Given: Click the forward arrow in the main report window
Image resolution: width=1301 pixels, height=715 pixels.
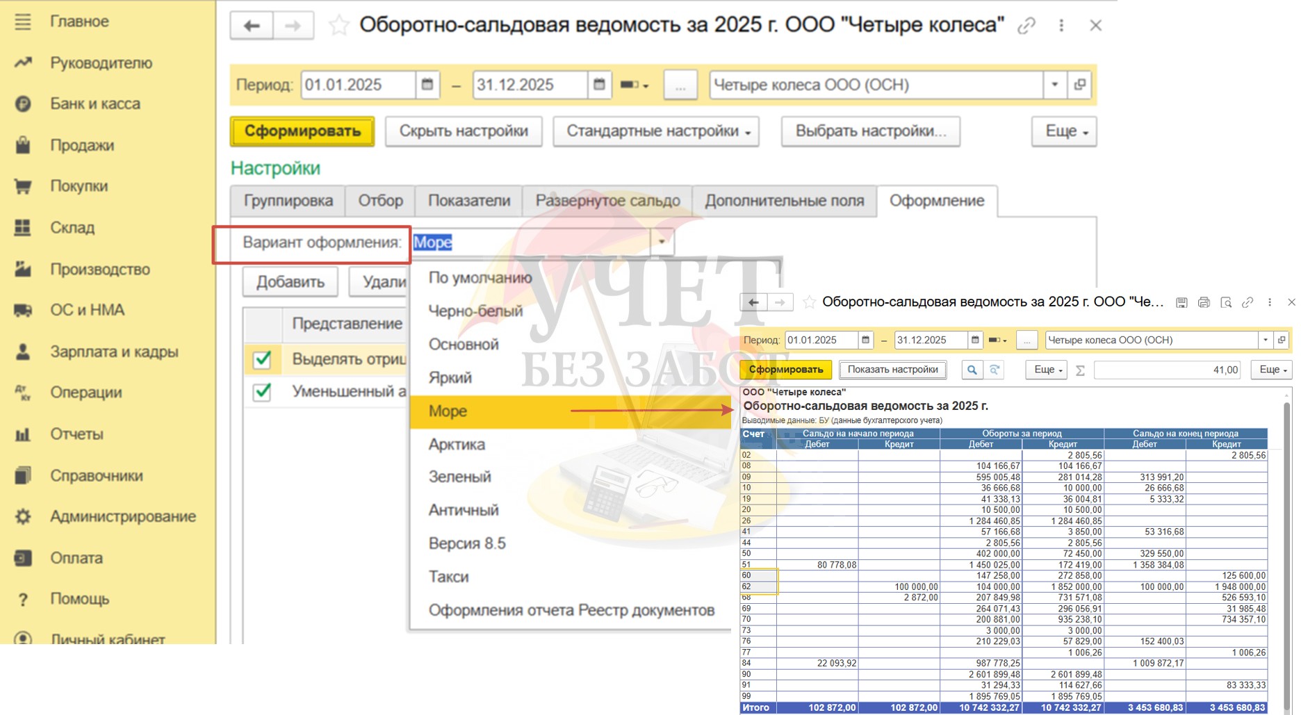Looking at the screenshot, I should point(293,26).
